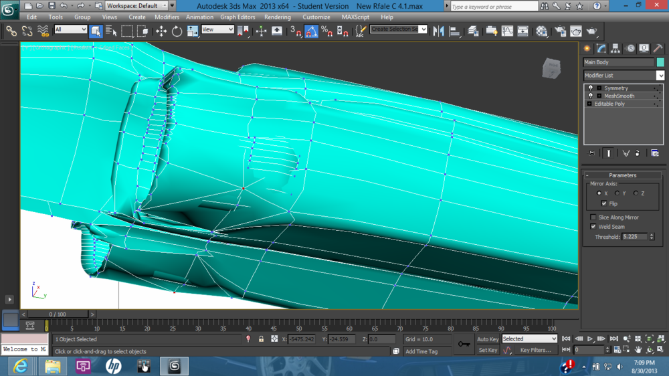This screenshot has height=376, width=669.
Task: Click the Main Body object color swatch
Action: (x=660, y=62)
